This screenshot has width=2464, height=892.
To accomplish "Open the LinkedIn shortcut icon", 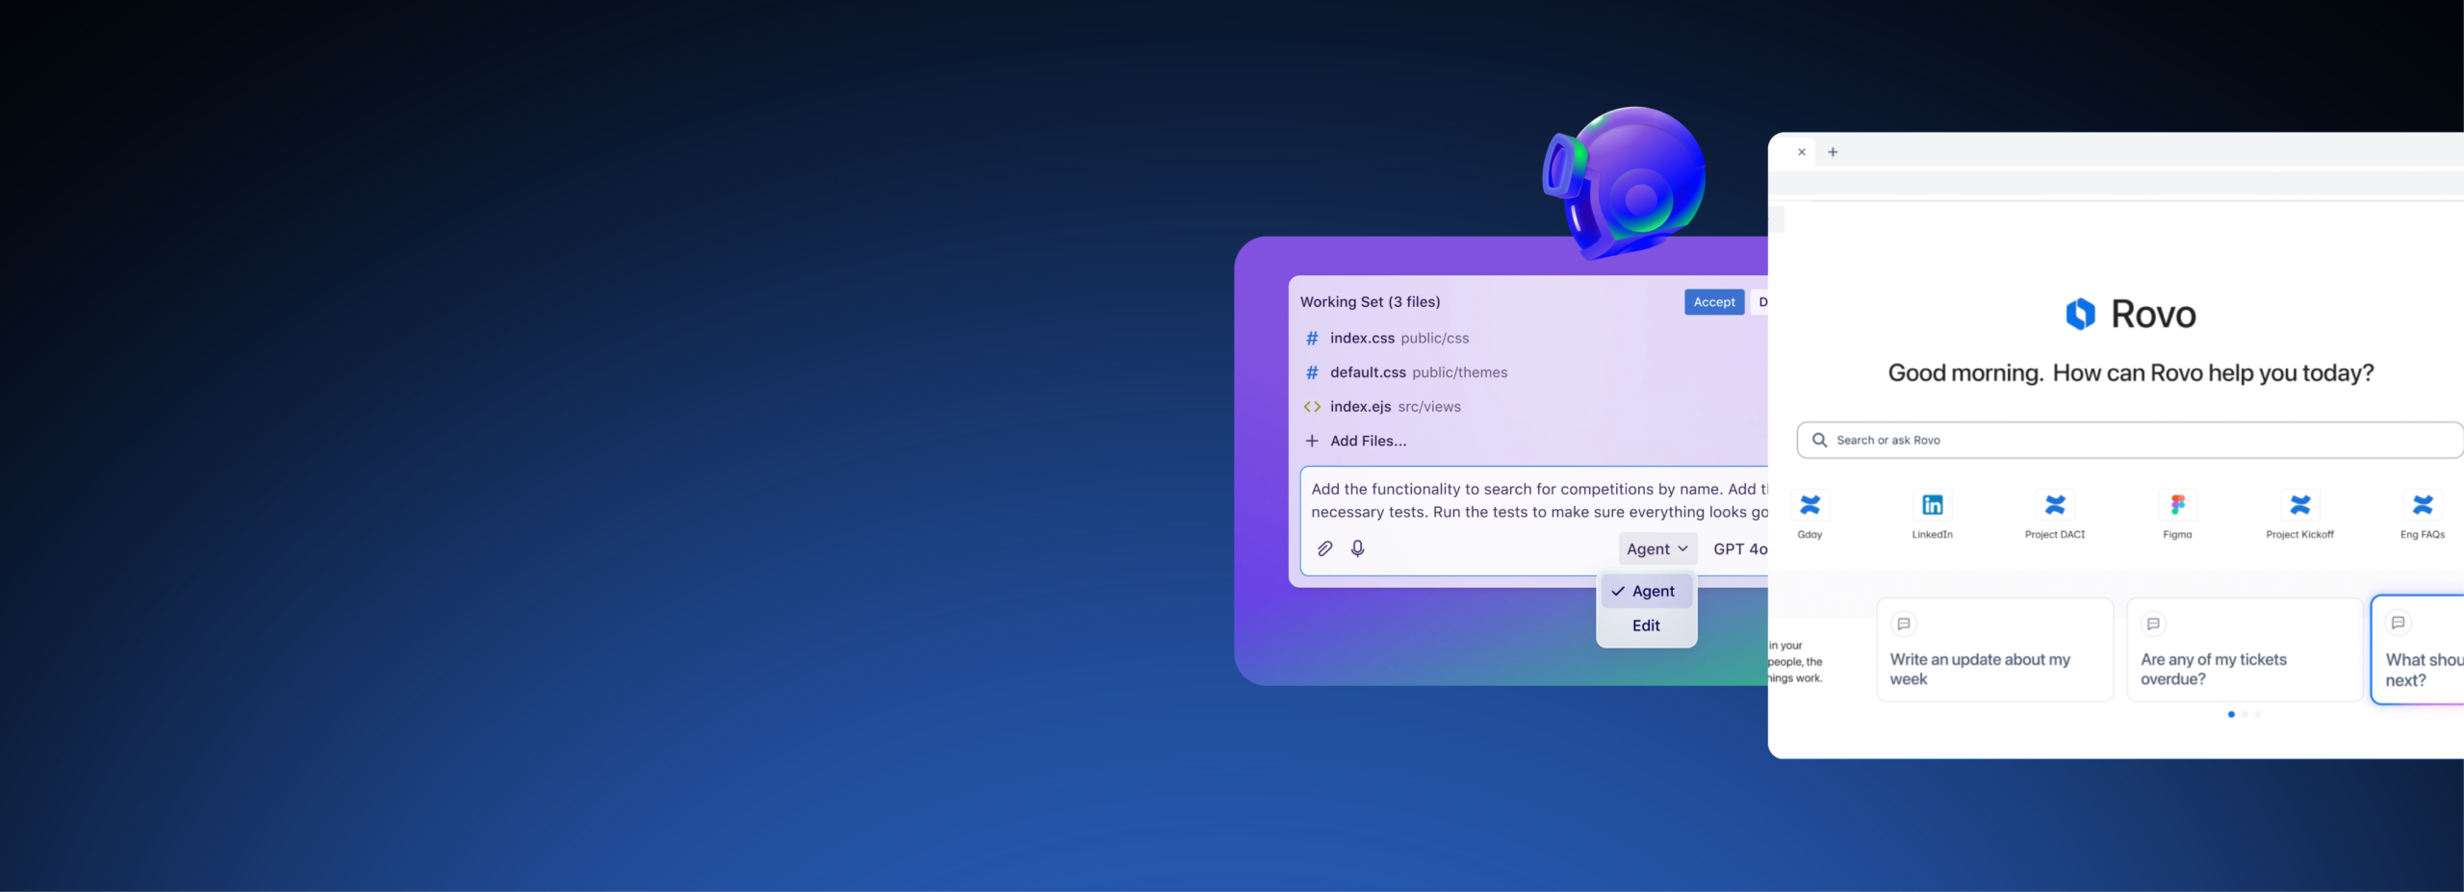I will coord(1932,504).
